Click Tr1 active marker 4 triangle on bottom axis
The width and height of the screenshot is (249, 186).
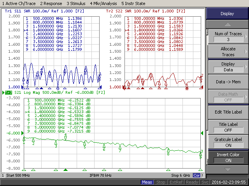coord(41,88)
